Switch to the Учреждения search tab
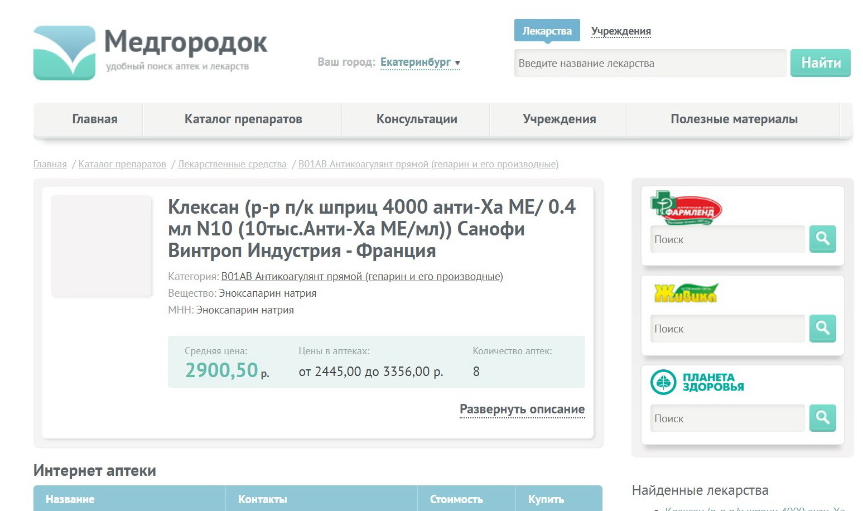The width and height of the screenshot is (863, 511). coord(621,31)
